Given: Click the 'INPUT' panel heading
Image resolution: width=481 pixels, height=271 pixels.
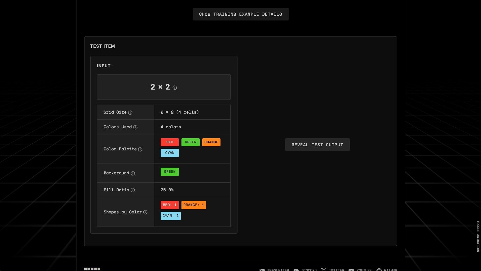Looking at the screenshot, I should click(104, 66).
